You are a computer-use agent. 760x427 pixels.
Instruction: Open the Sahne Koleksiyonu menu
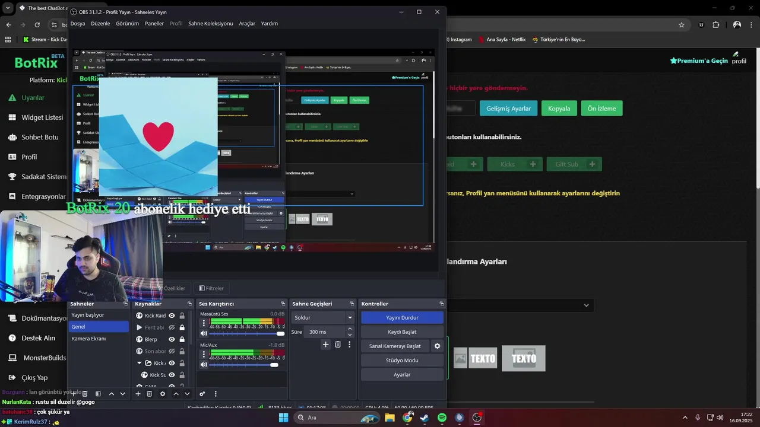click(x=211, y=24)
